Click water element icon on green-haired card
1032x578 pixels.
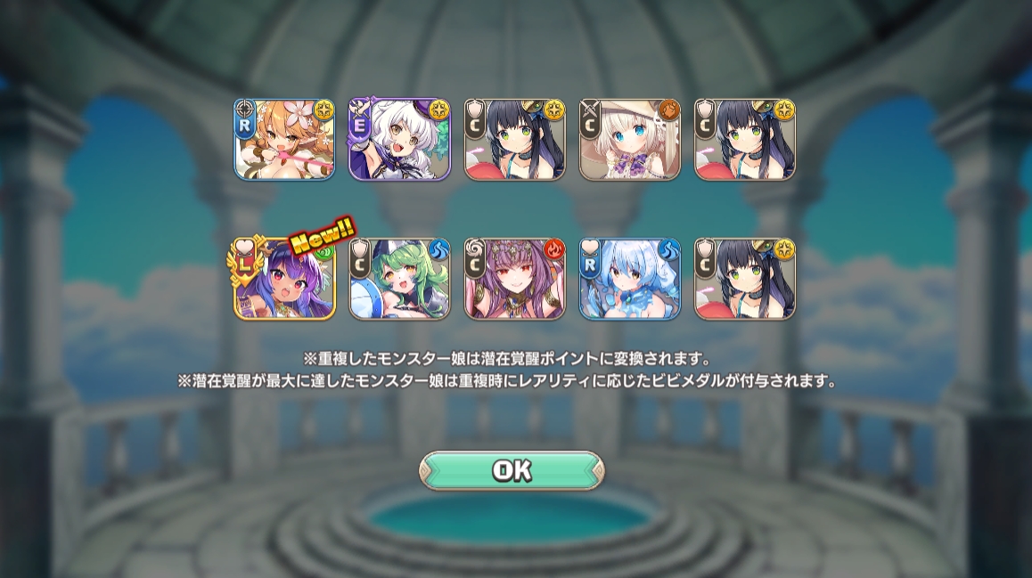click(438, 250)
